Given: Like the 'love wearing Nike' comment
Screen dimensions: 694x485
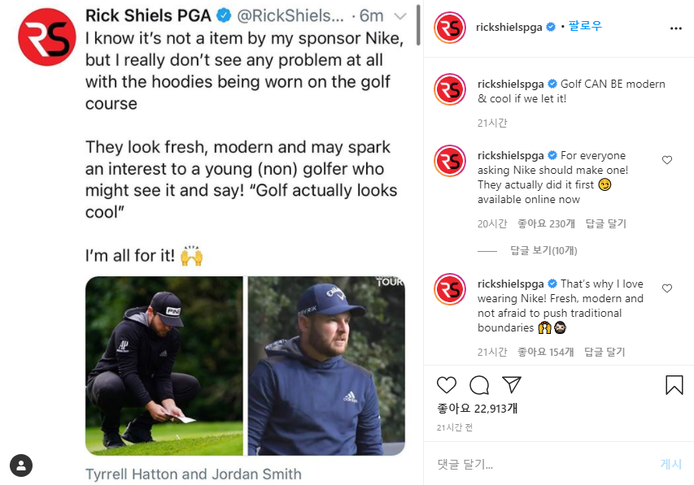Looking at the screenshot, I should tap(667, 288).
